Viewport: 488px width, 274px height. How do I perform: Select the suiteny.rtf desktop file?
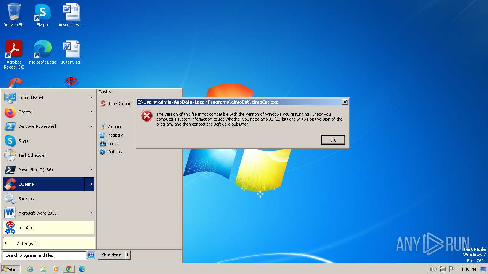pyautogui.click(x=71, y=53)
